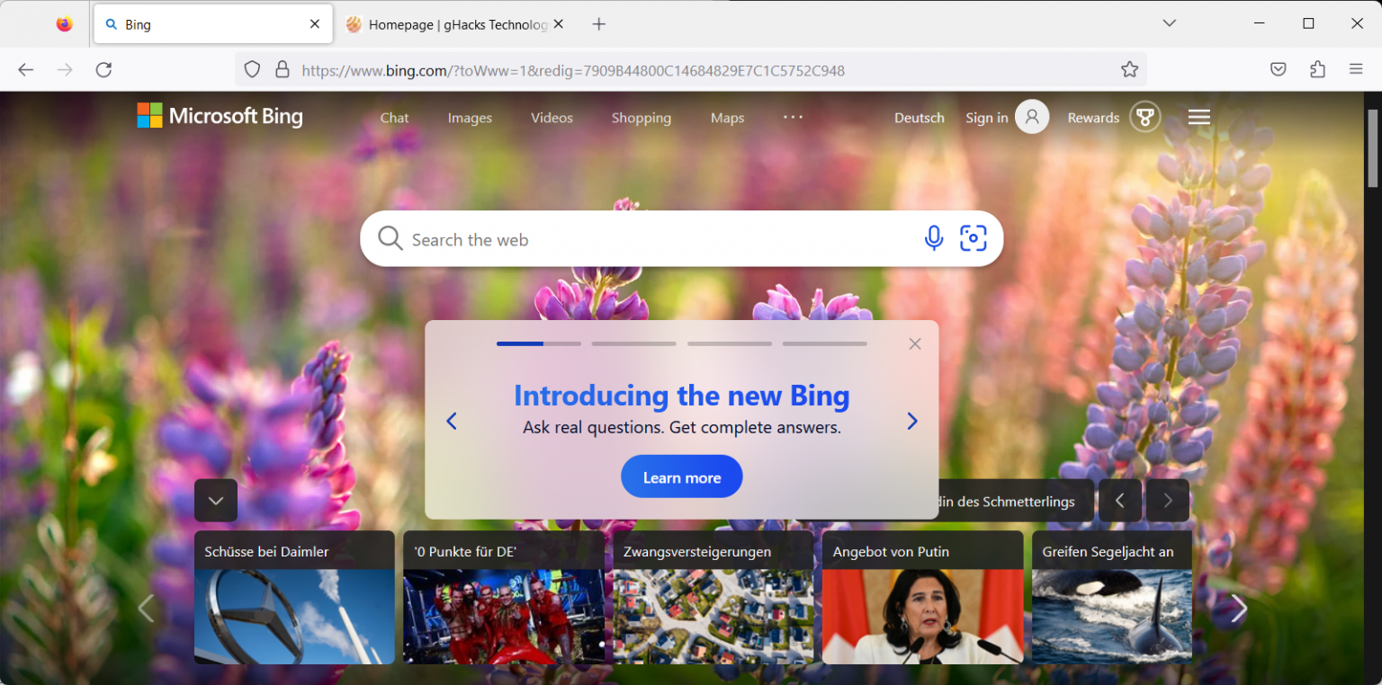Viewport: 1382px width, 685px height.
Task: Click the Sign in profile icon
Action: (1032, 116)
